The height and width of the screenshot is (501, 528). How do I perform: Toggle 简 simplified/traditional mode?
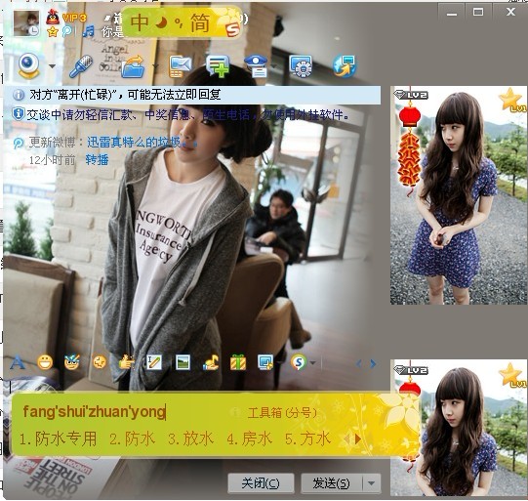coord(200,22)
